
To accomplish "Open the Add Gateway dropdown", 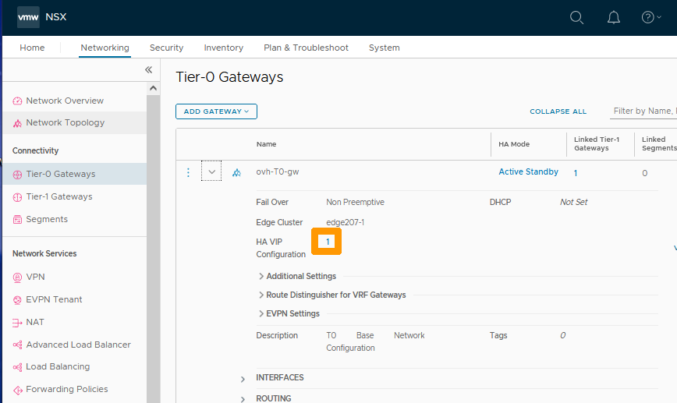I will (x=216, y=111).
